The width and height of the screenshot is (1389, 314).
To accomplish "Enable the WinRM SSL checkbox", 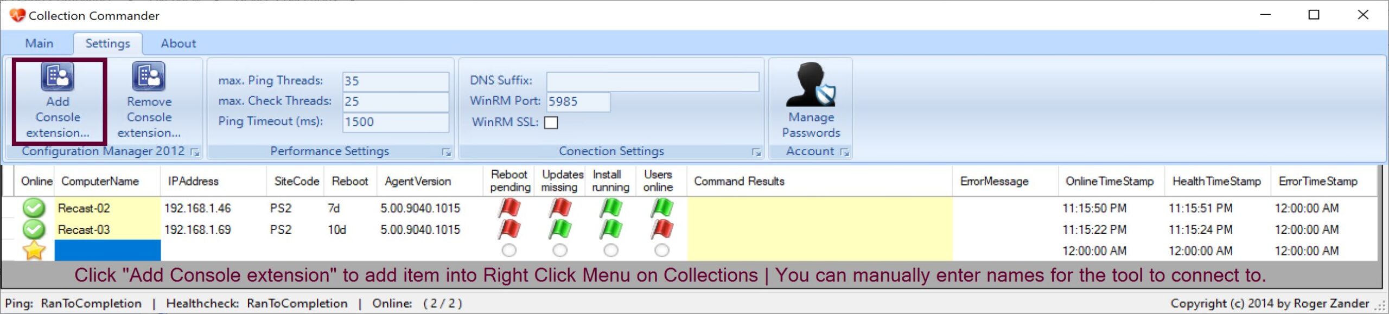I will coord(551,123).
